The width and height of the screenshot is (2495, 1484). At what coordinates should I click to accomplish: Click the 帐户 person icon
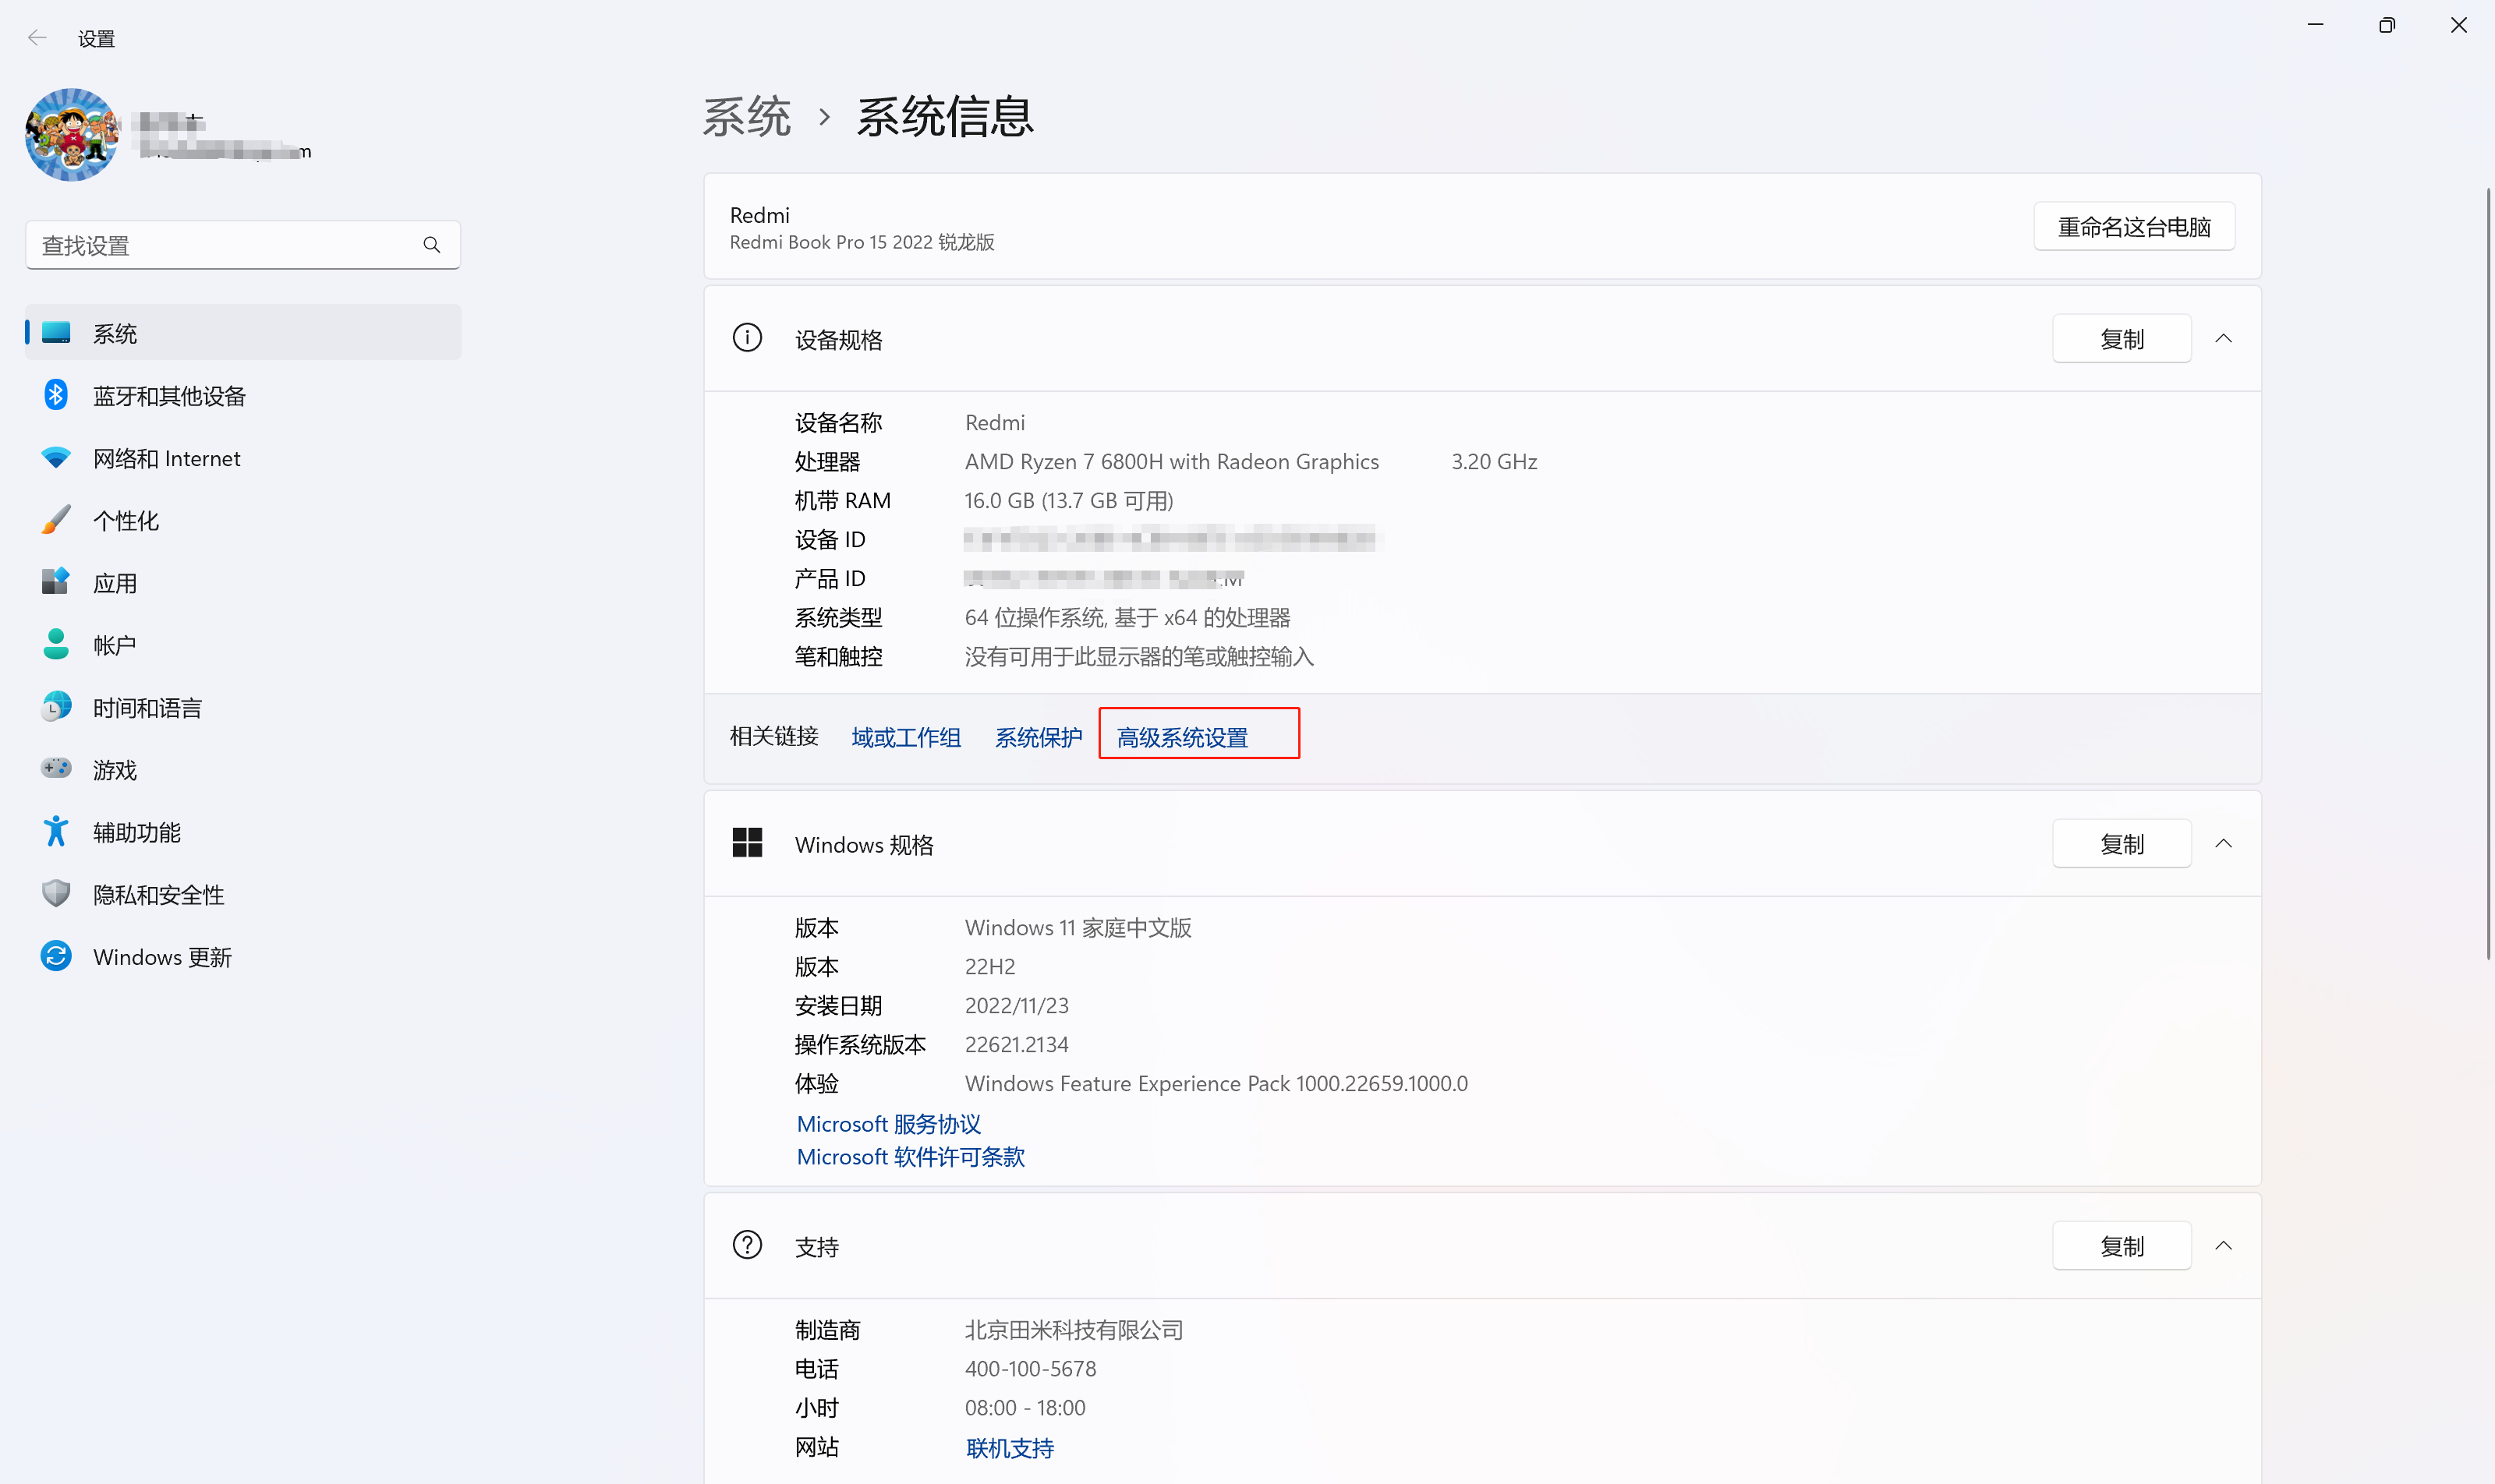coord(56,645)
